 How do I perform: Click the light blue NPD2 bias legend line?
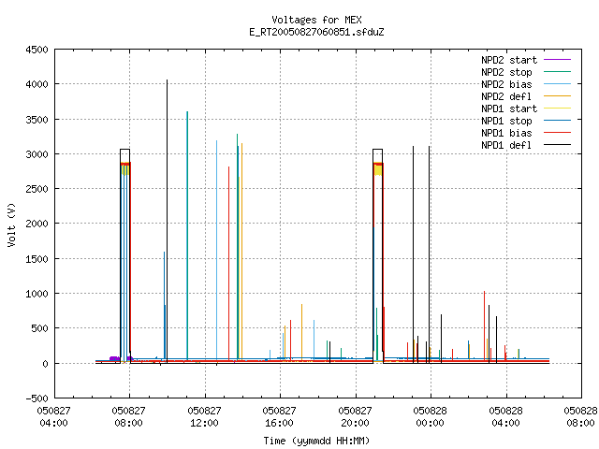click(557, 84)
